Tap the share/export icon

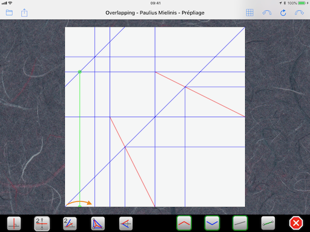tap(24, 13)
